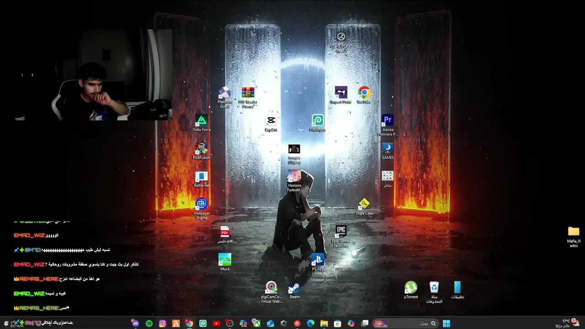Open Instagram from the taskbar
This screenshot has width=585, height=329.
pos(162,324)
